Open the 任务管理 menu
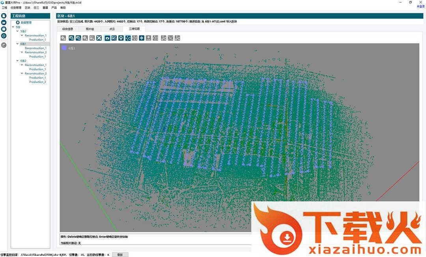426x257 pixels. coord(16,8)
